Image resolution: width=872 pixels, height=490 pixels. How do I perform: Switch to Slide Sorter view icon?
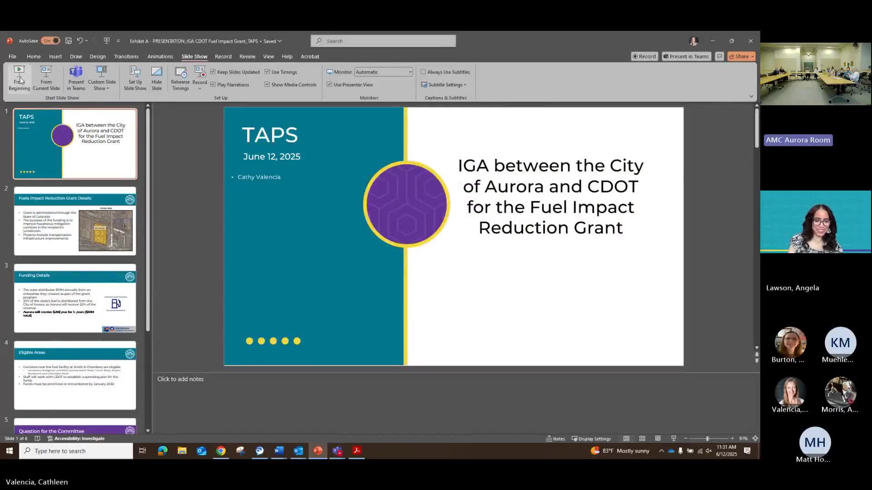coord(642,438)
